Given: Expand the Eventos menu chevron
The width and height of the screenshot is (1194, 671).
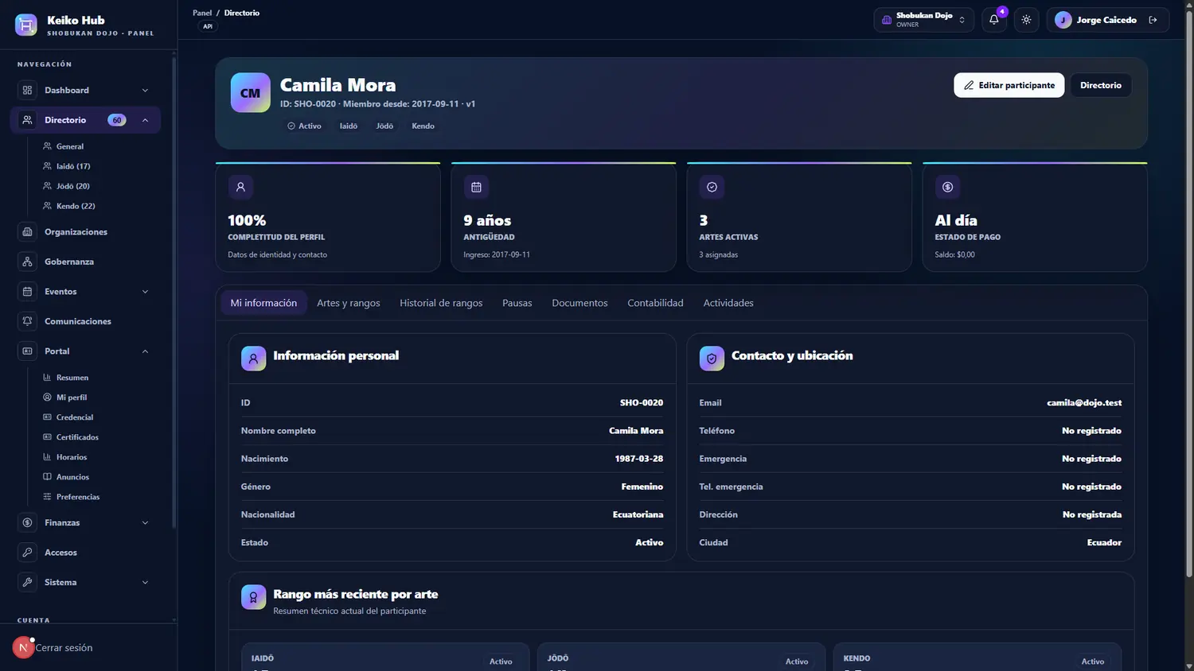Looking at the screenshot, I should tap(145, 292).
